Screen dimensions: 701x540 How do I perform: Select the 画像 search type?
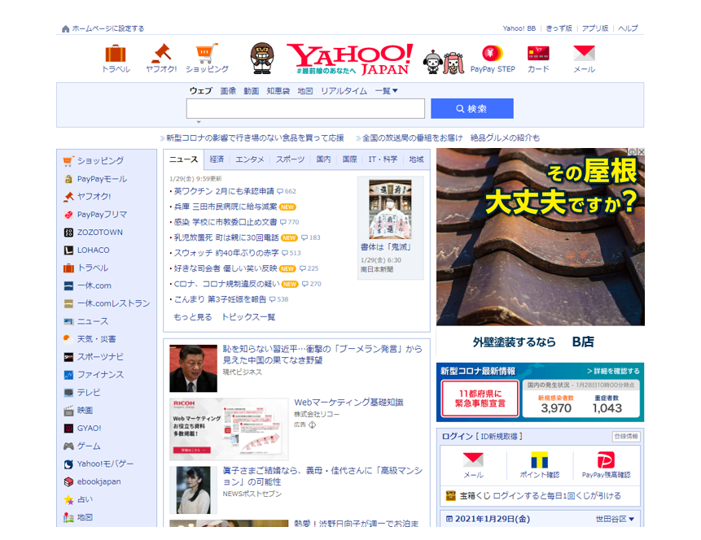pos(228,91)
